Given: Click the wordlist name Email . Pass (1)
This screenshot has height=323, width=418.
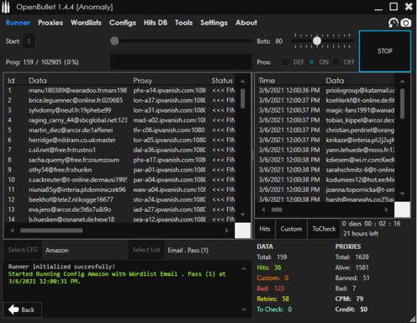Looking at the screenshot, I should 188,250.
